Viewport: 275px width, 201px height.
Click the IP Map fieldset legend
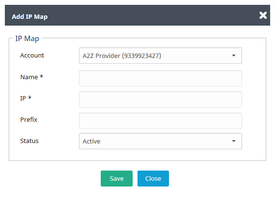point(27,39)
